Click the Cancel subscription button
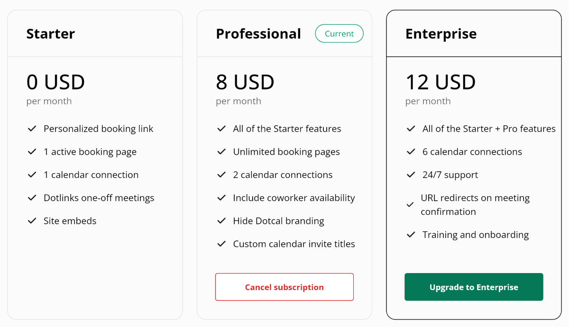Viewport: 569px width, 327px height. pyautogui.click(x=284, y=287)
